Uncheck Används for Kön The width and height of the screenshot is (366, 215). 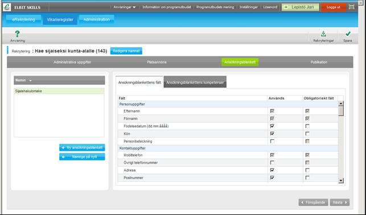(272, 134)
